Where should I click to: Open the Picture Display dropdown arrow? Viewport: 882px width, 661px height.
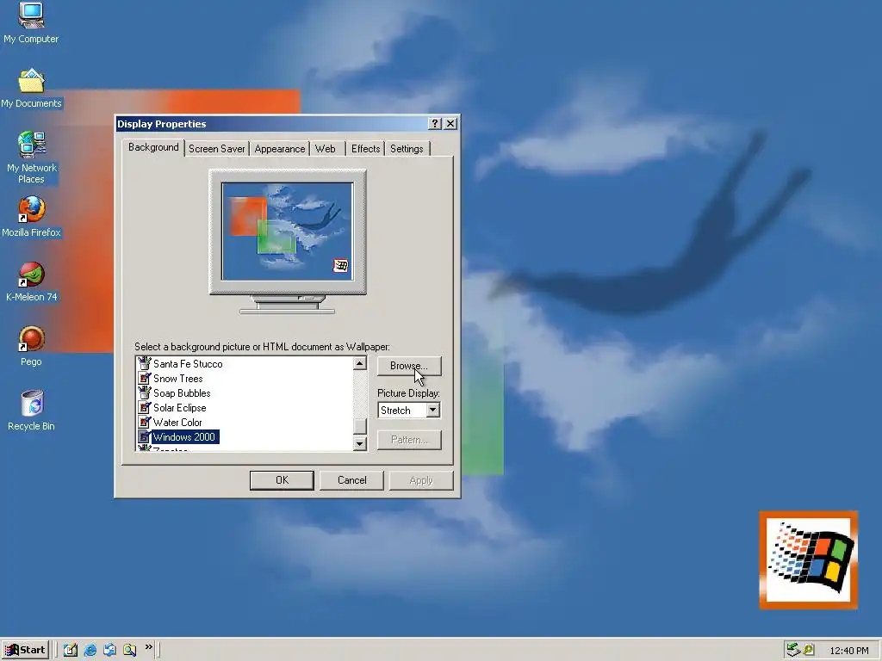[x=432, y=411]
